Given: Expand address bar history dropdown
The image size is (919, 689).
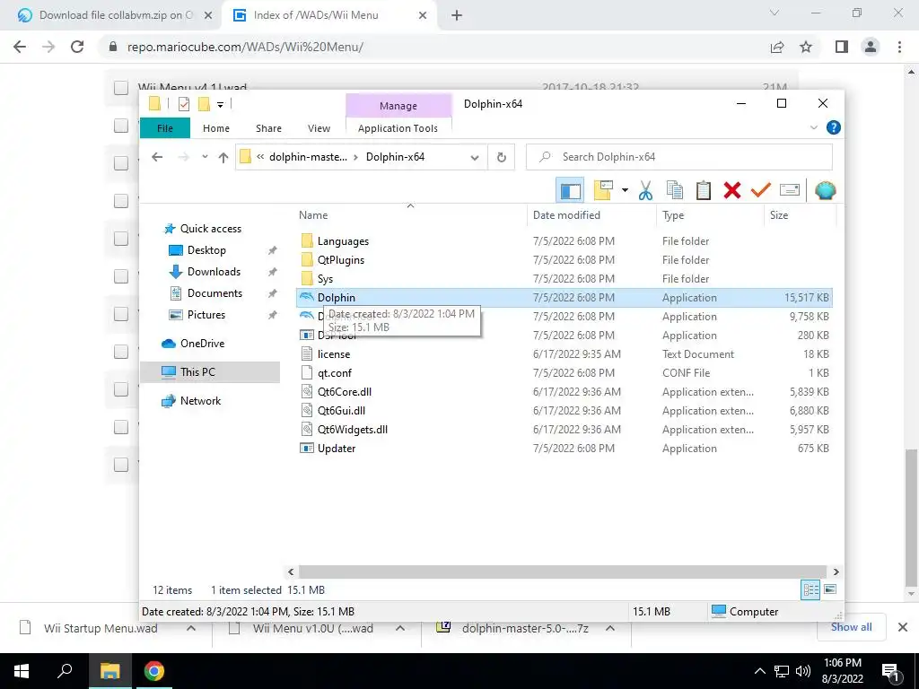Looking at the screenshot, I should [475, 157].
